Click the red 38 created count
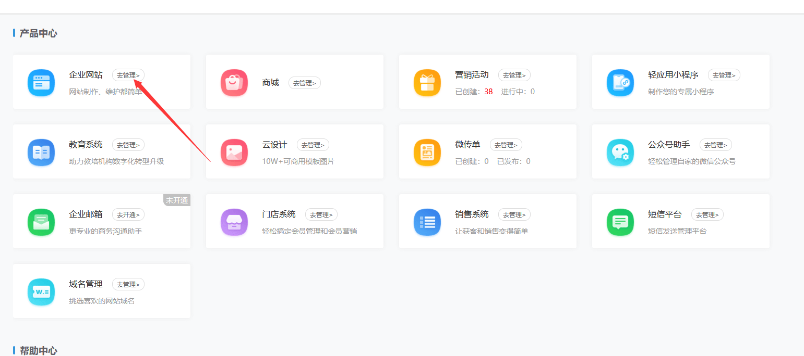This screenshot has height=356, width=804. pos(488,92)
